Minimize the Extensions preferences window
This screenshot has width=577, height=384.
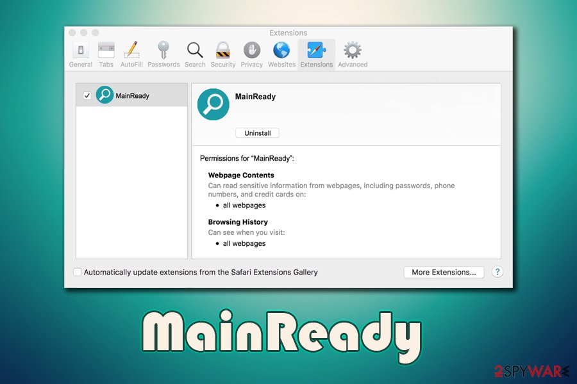(84, 33)
